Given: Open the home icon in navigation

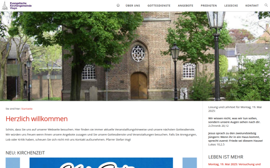Looking at the screenshot, I should point(118,5).
